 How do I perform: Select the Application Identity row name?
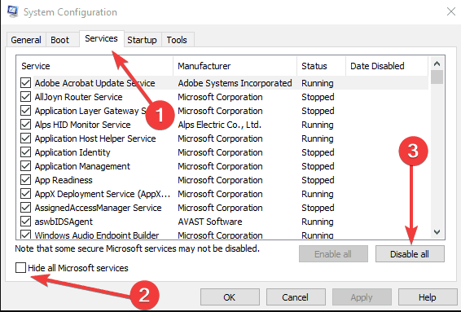coord(72,152)
